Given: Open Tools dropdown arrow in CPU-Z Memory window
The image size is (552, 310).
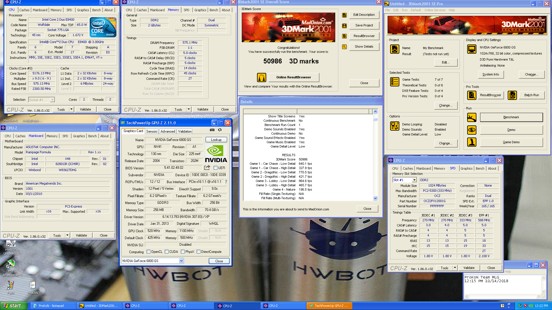Looking at the screenshot, I should [x=189, y=109].
